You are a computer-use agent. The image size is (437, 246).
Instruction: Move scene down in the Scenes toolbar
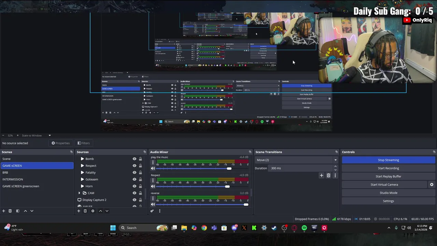point(32,211)
